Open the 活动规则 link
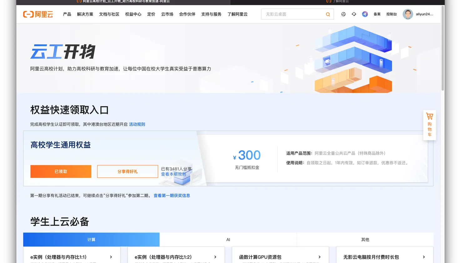This screenshot has height=263, width=461. point(137,124)
